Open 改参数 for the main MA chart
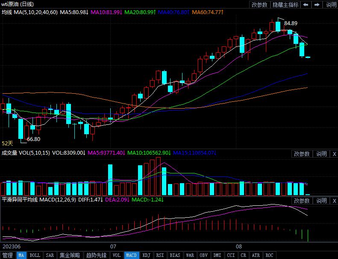The image size is (338, 259). pyautogui.click(x=260, y=5)
